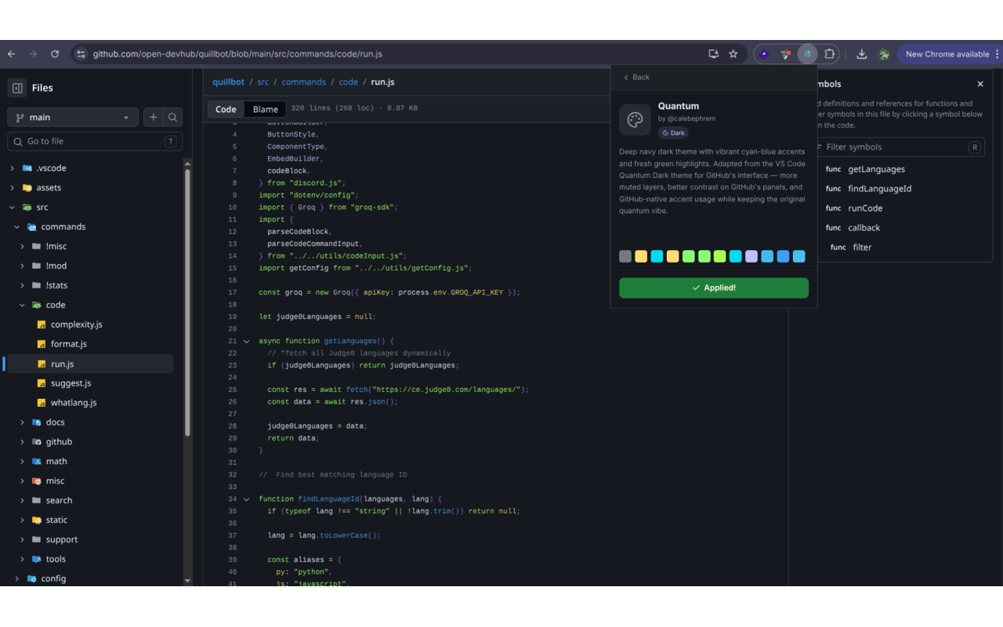This screenshot has height=627, width=1003.
Task: Select the lime green swatch in theme palette
Action: coord(720,256)
